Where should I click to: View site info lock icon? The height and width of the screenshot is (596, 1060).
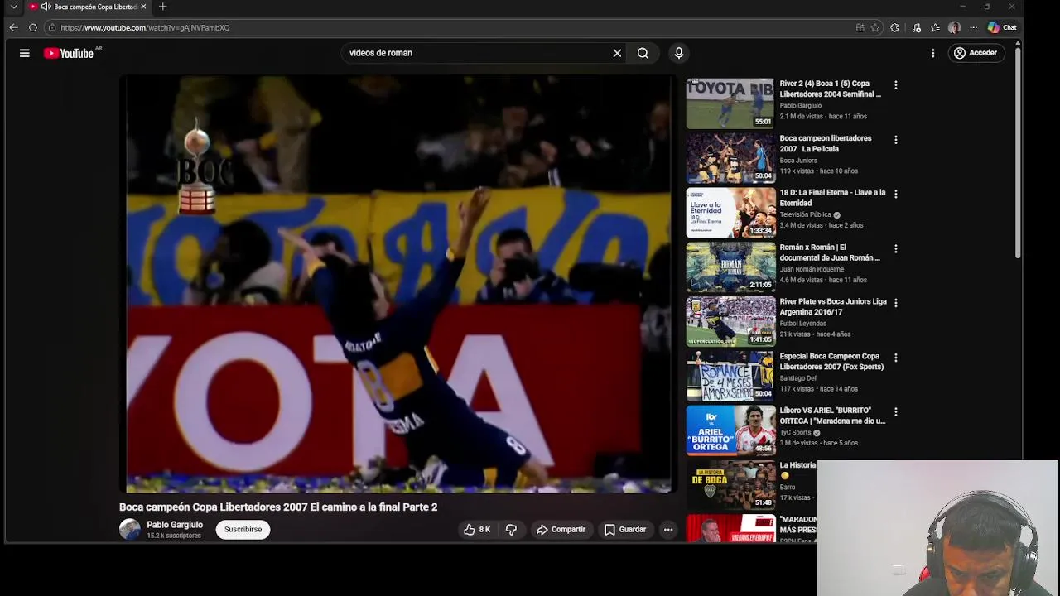[x=51, y=27]
